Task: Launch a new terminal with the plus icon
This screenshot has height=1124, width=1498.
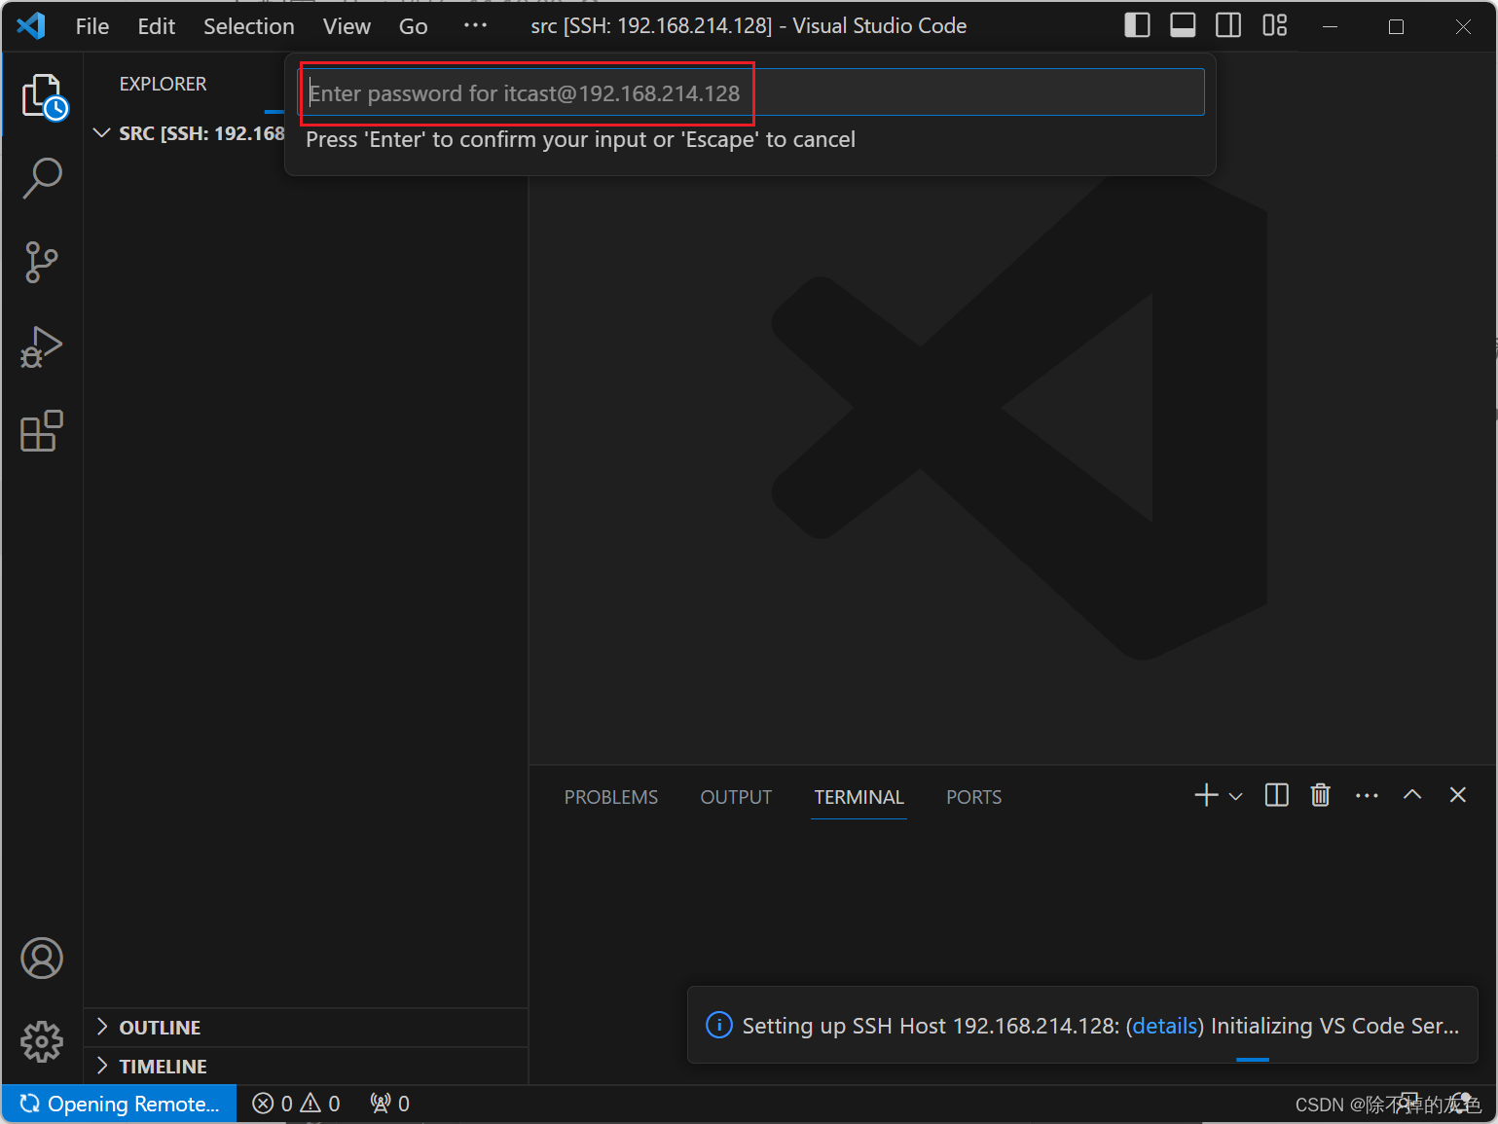Action: tap(1204, 795)
